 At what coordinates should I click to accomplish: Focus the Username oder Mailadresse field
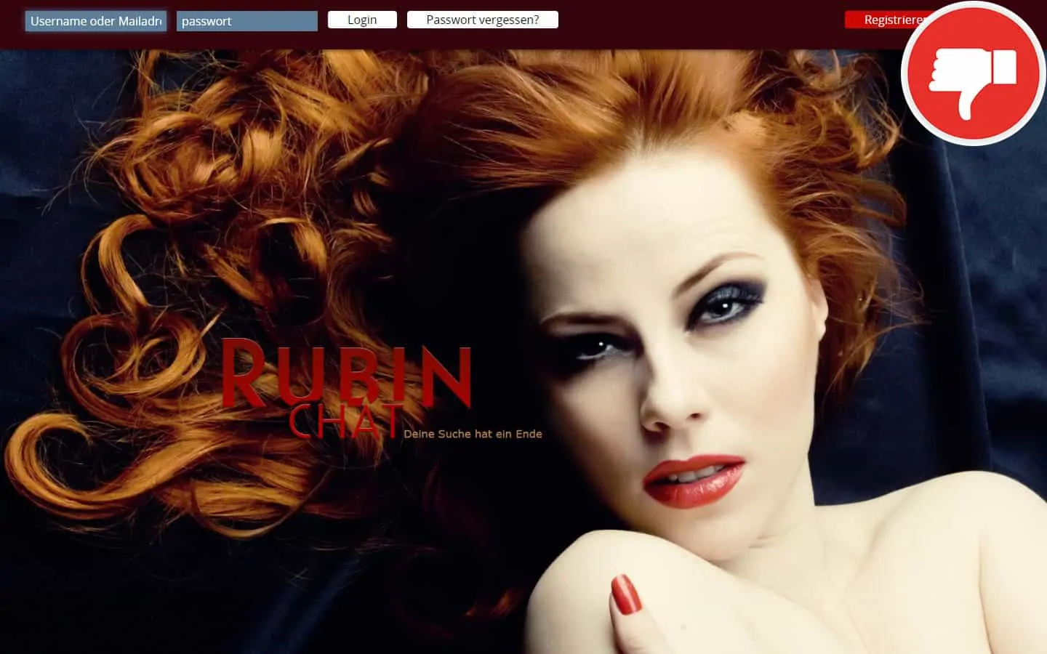click(96, 21)
